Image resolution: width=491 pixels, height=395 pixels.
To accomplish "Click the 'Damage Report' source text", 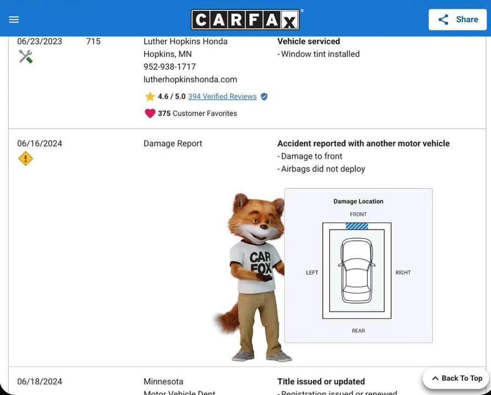I will pyautogui.click(x=173, y=143).
